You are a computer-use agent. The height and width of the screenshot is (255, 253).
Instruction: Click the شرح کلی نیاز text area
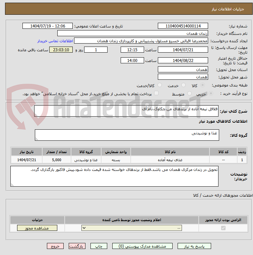click(x=126, y=111)
